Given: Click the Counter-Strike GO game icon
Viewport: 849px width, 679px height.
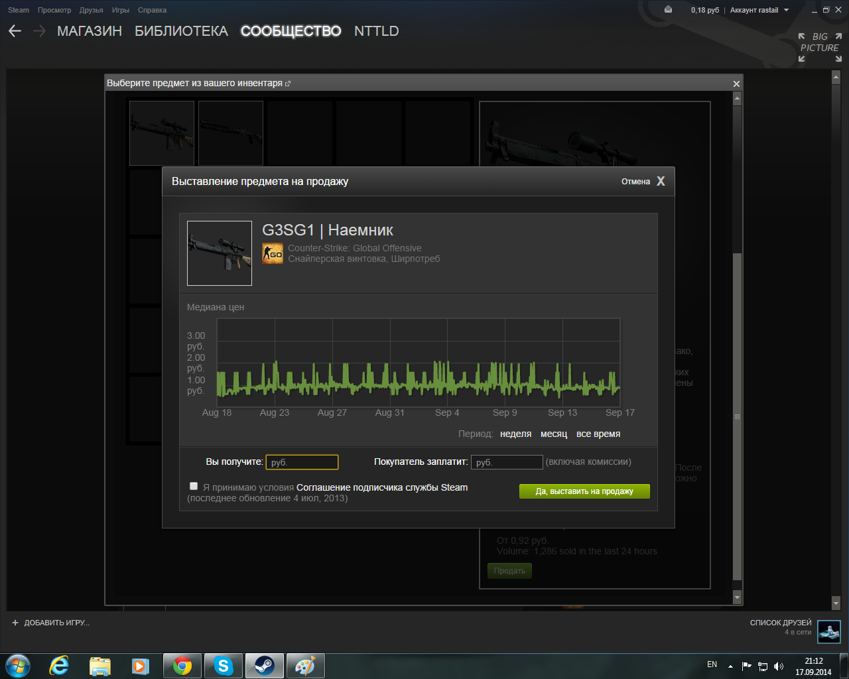Looking at the screenshot, I should (273, 253).
